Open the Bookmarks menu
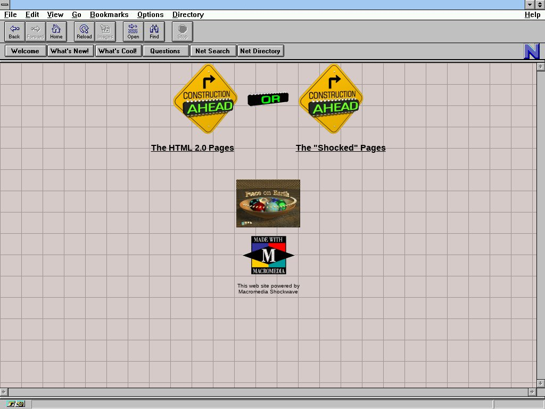545x409 pixels. 109,14
